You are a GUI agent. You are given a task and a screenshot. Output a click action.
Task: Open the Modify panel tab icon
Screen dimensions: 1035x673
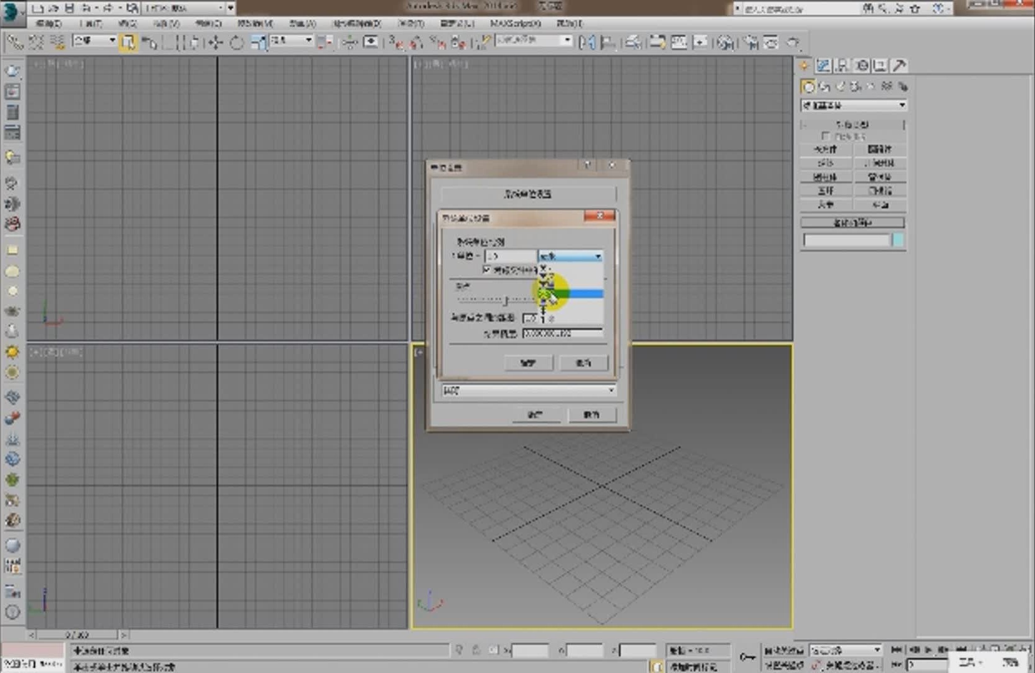823,65
